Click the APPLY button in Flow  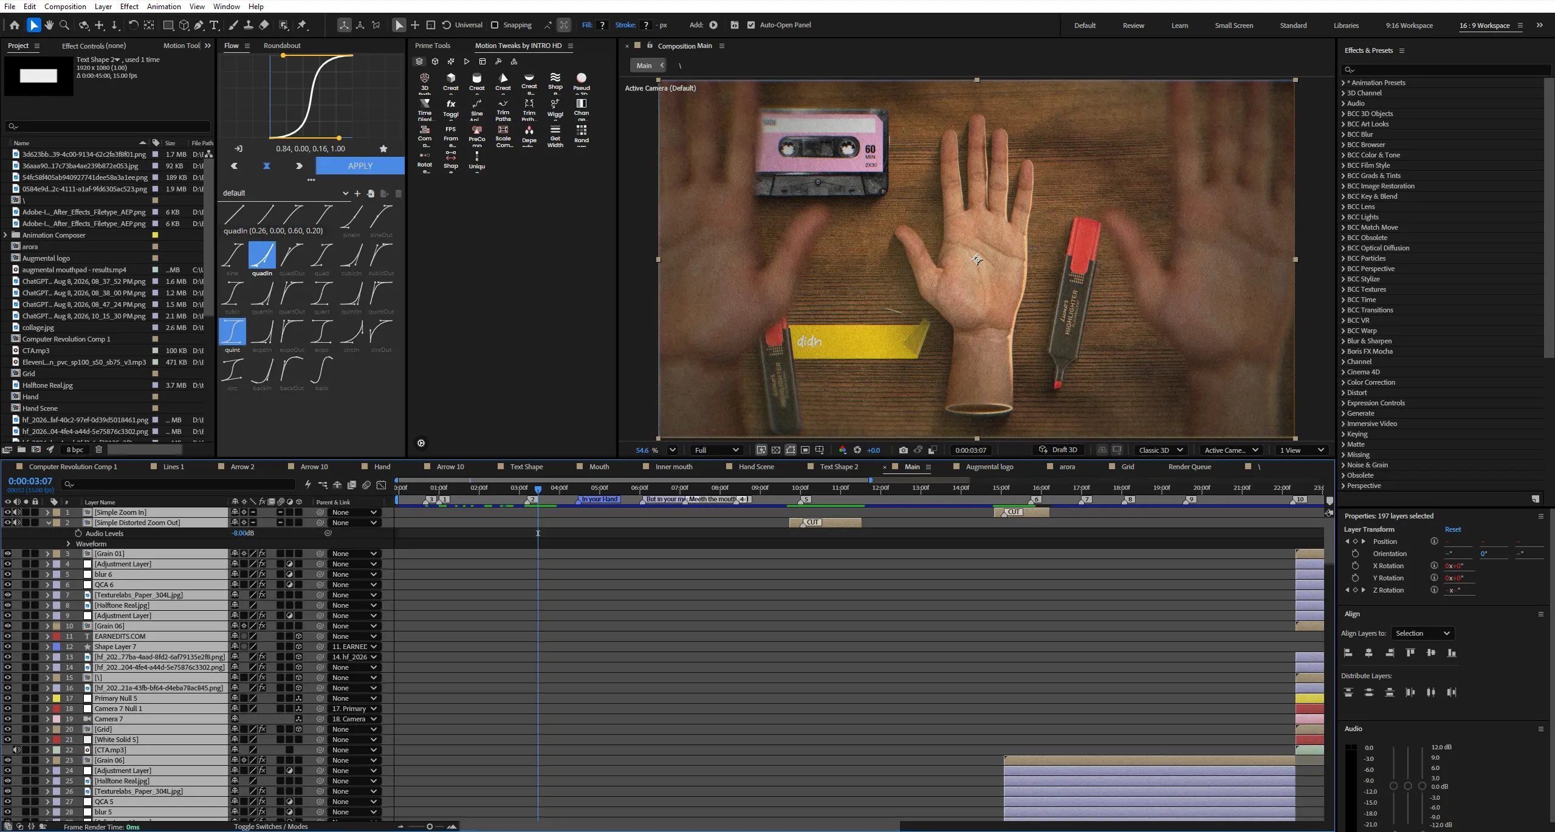point(360,166)
